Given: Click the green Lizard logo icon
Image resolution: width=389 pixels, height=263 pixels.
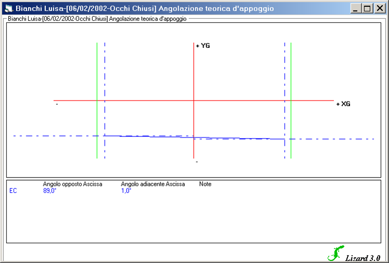Looking at the screenshot, I should (335, 253).
